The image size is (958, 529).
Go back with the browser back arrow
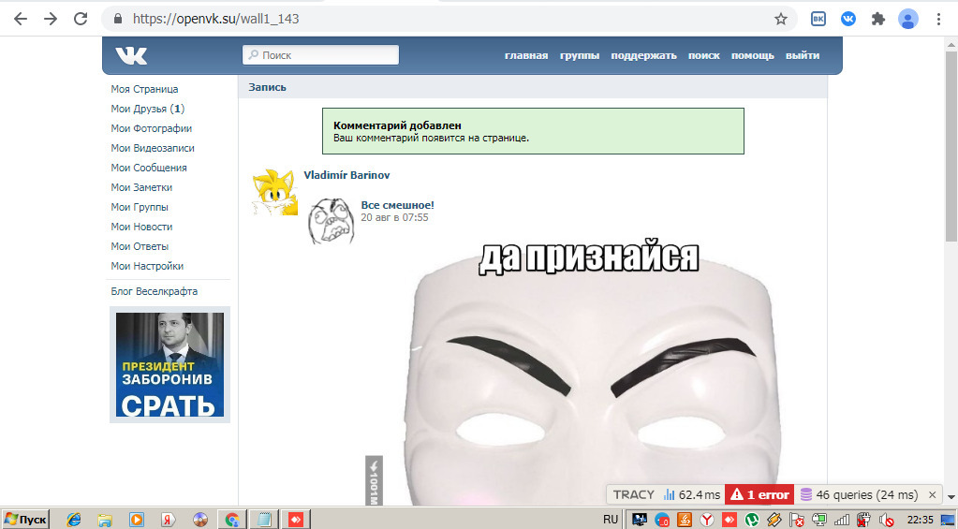(x=21, y=19)
